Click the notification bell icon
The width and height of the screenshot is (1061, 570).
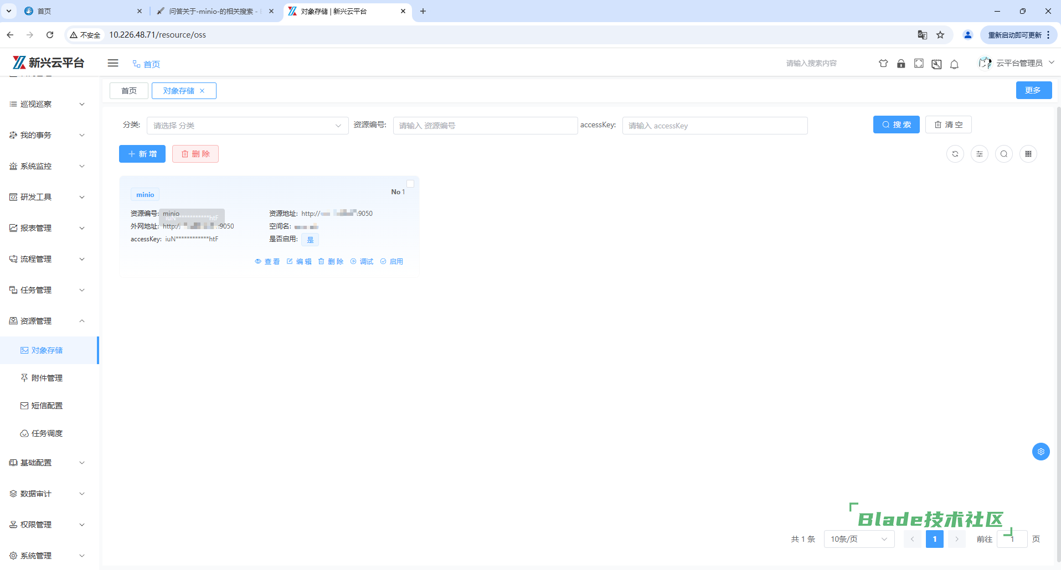point(954,64)
